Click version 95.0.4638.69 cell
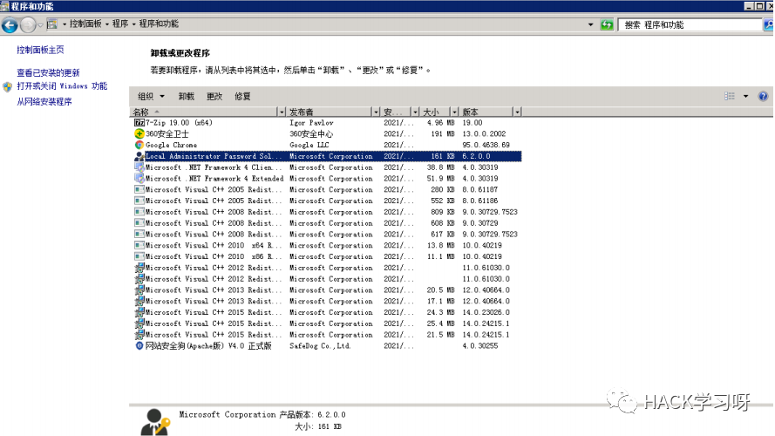 (486, 145)
